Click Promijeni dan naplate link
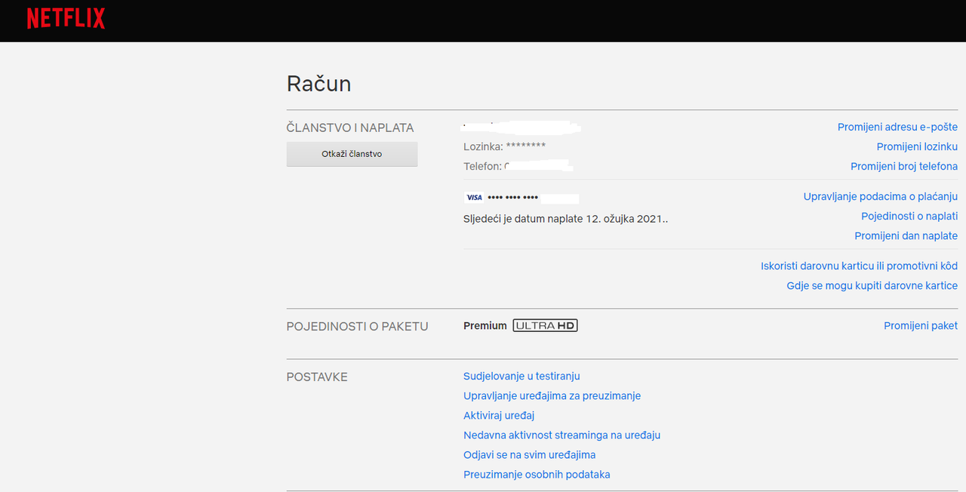Screen dimensions: 966x492 (906, 236)
